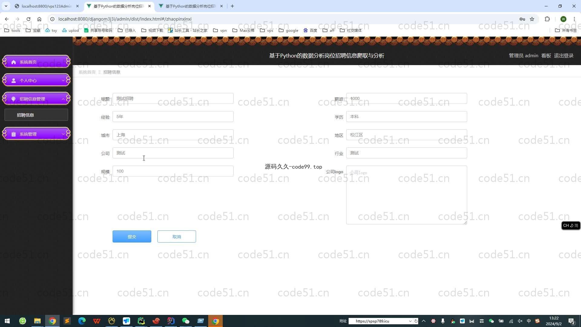This screenshot has height=327, width=581.
Task: Open the notification center icon
Action: [x=572, y=321]
